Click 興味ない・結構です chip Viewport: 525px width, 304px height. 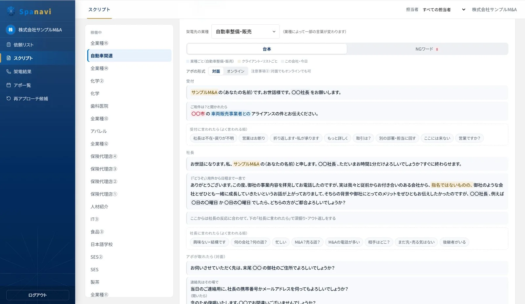point(209,242)
